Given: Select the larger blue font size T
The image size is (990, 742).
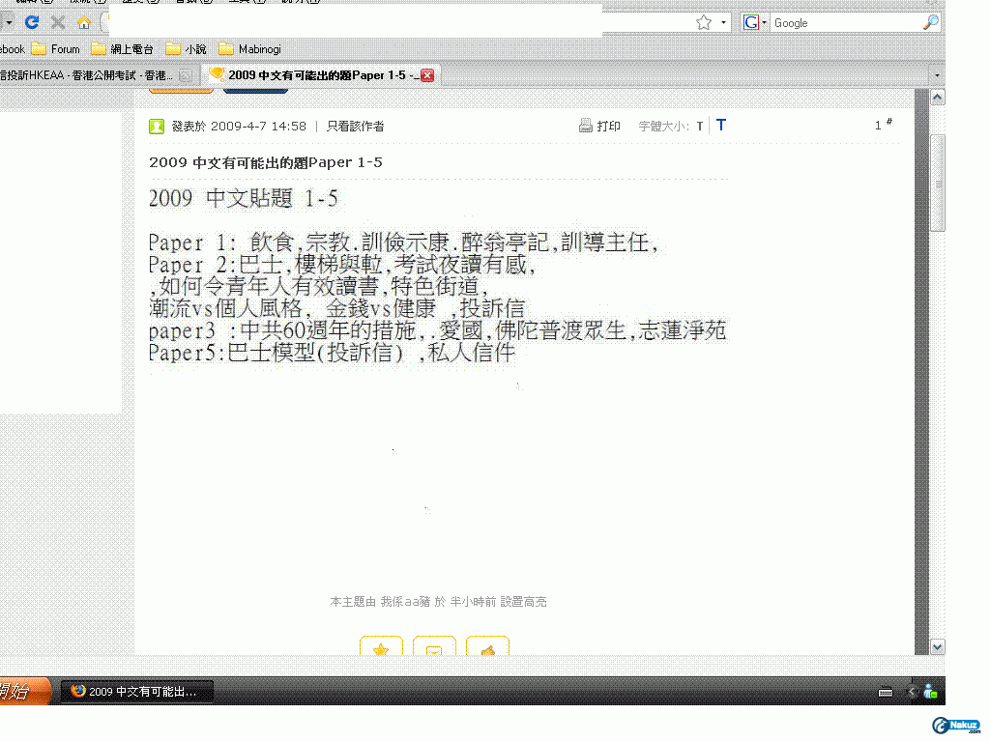Looking at the screenshot, I should 721,125.
